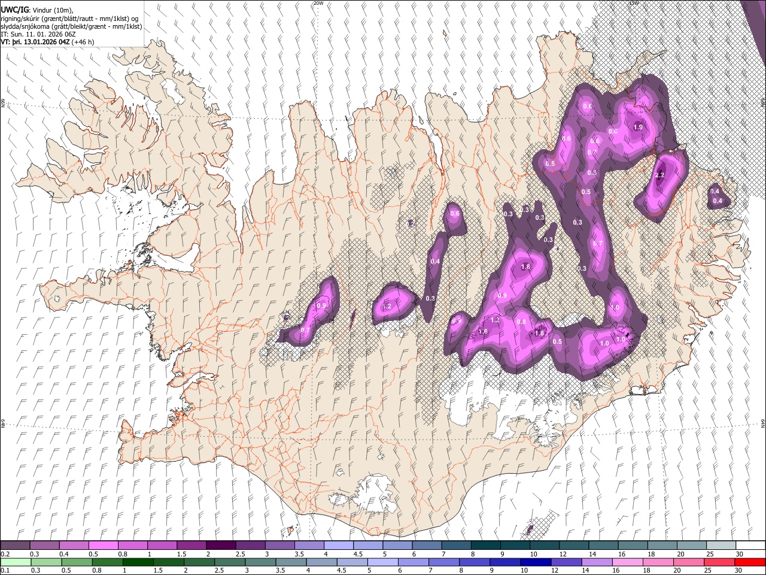Click the '0.8' value inside the map's pink area
766x575 pixels.
tap(521, 322)
